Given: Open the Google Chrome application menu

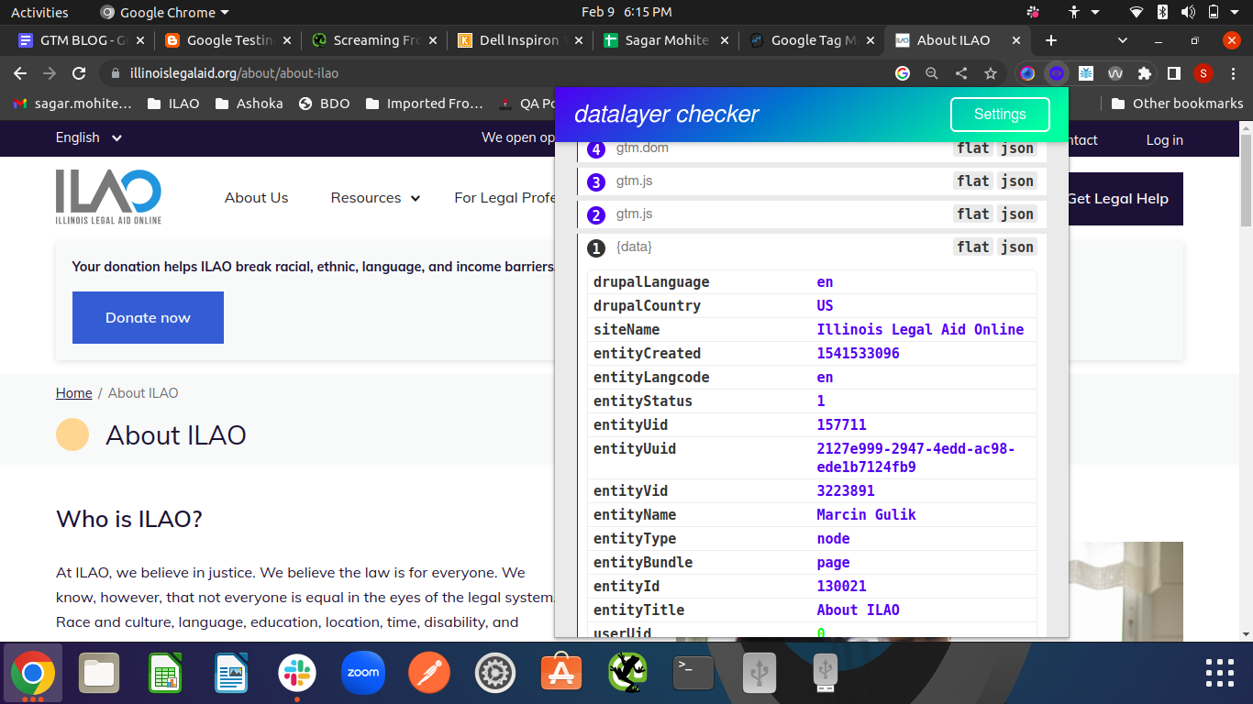Looking at the screenshot, I should tap(165, 13).
